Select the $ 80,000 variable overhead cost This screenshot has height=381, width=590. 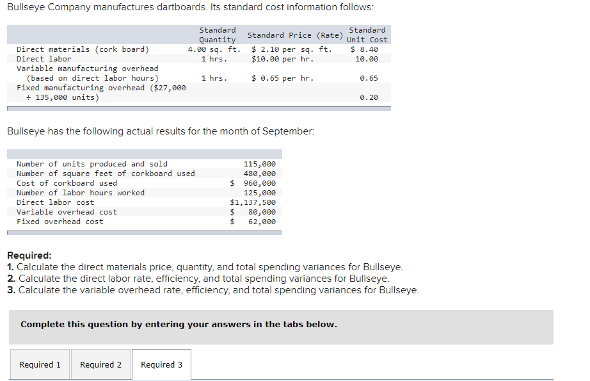pos(253,212)
